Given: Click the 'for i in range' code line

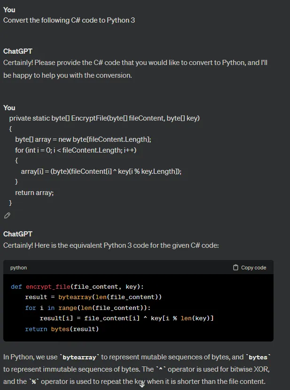Looking at the screenshot, I should 87,308.
